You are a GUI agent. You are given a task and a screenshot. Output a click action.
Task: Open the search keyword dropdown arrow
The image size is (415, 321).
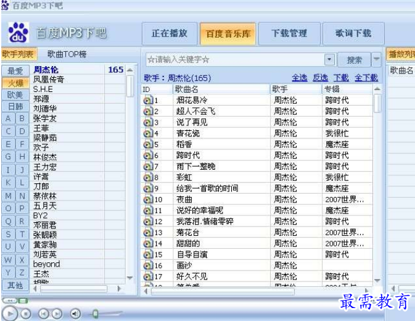[x=329, y=59]
